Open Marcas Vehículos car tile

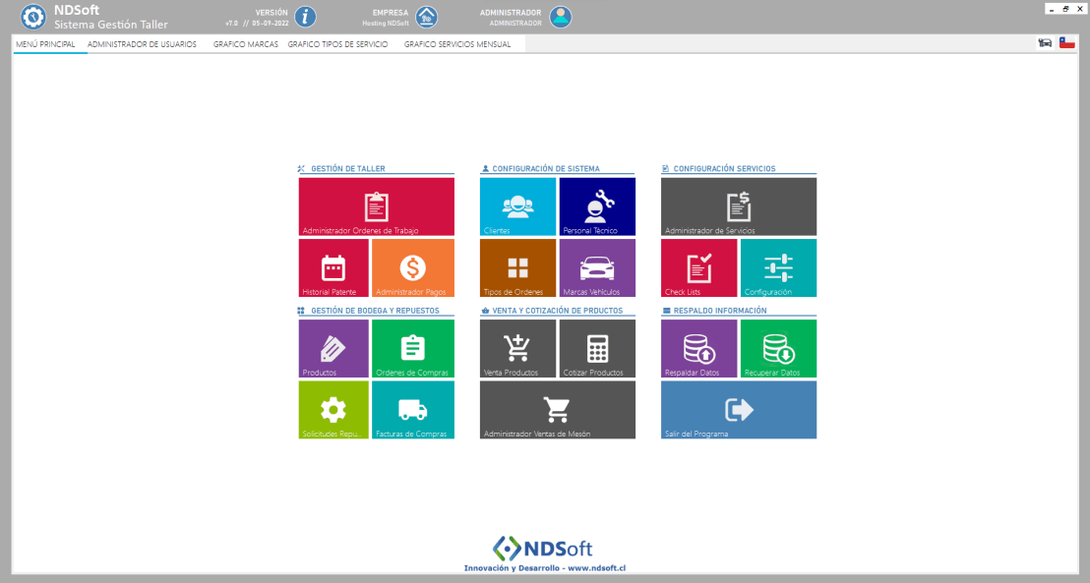pos(597,267)
